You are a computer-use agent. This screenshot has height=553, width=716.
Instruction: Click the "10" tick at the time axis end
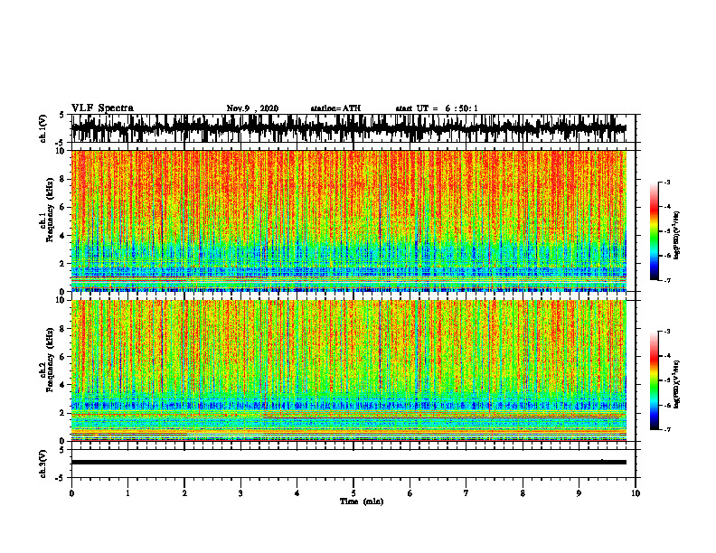[636, 493]
